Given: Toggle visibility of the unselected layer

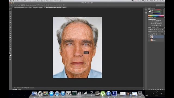Looking at the screenshot, I should click(x=149, y=40).
